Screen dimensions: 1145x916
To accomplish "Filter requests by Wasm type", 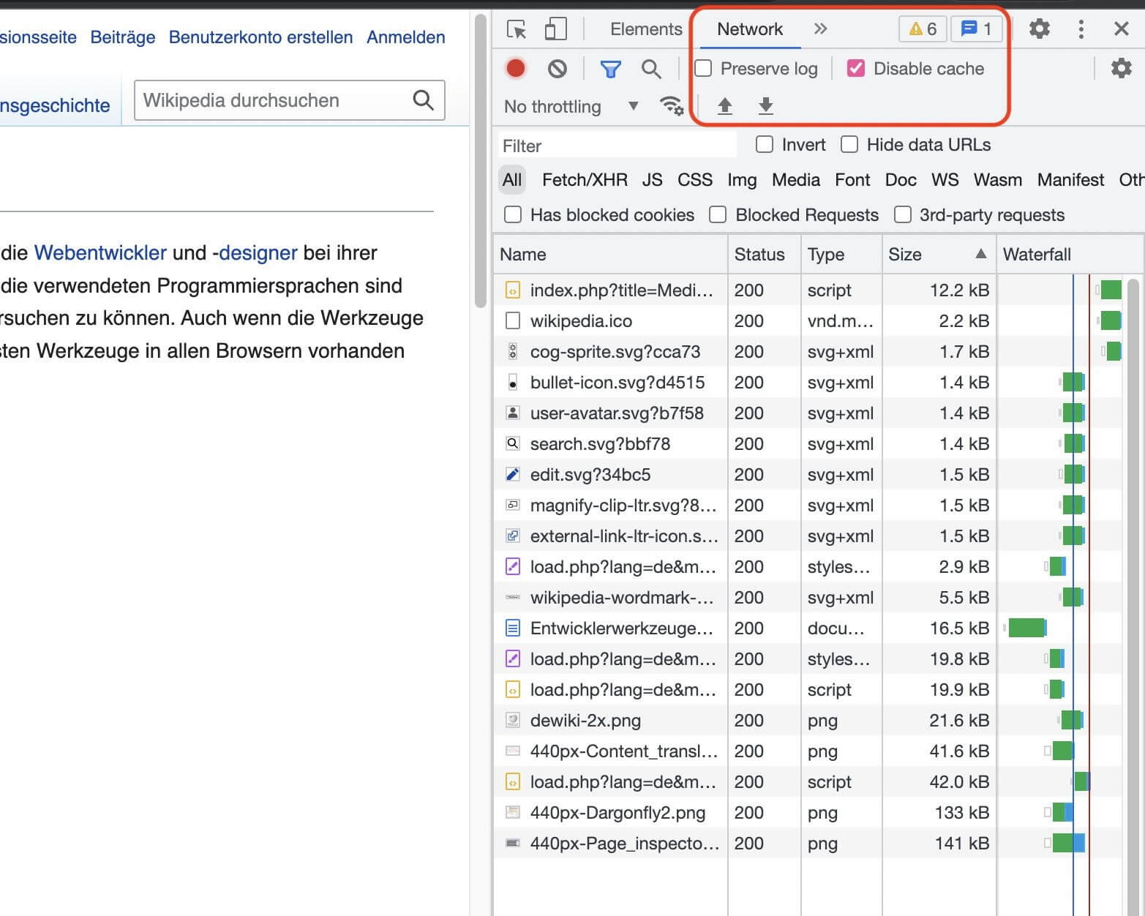I will [997, 180].
